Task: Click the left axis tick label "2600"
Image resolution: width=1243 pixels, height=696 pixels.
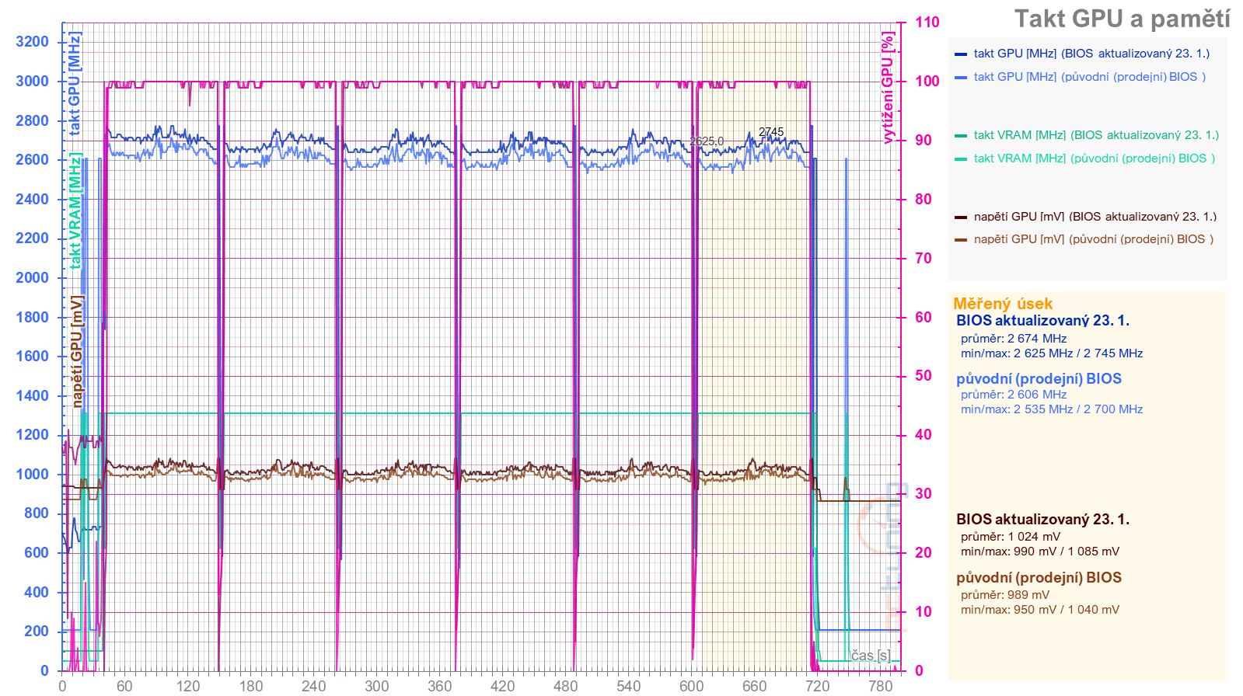Action: pos(33,160)
